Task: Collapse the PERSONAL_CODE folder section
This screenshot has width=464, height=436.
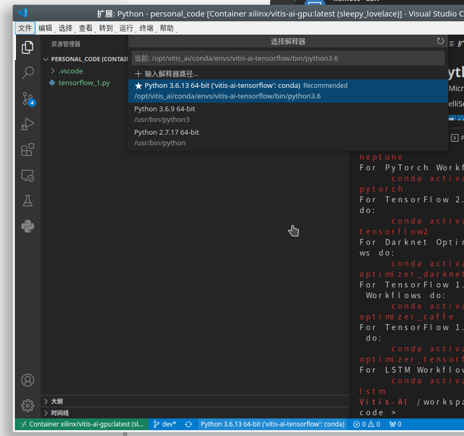Action: [x=84, y=59]
